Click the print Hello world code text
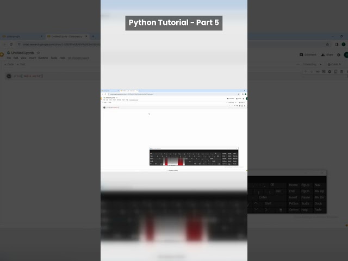 [x=28, y=76]
